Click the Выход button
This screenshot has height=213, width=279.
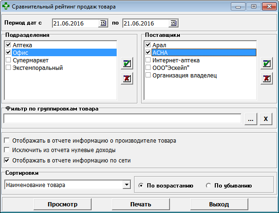(219, 204)
